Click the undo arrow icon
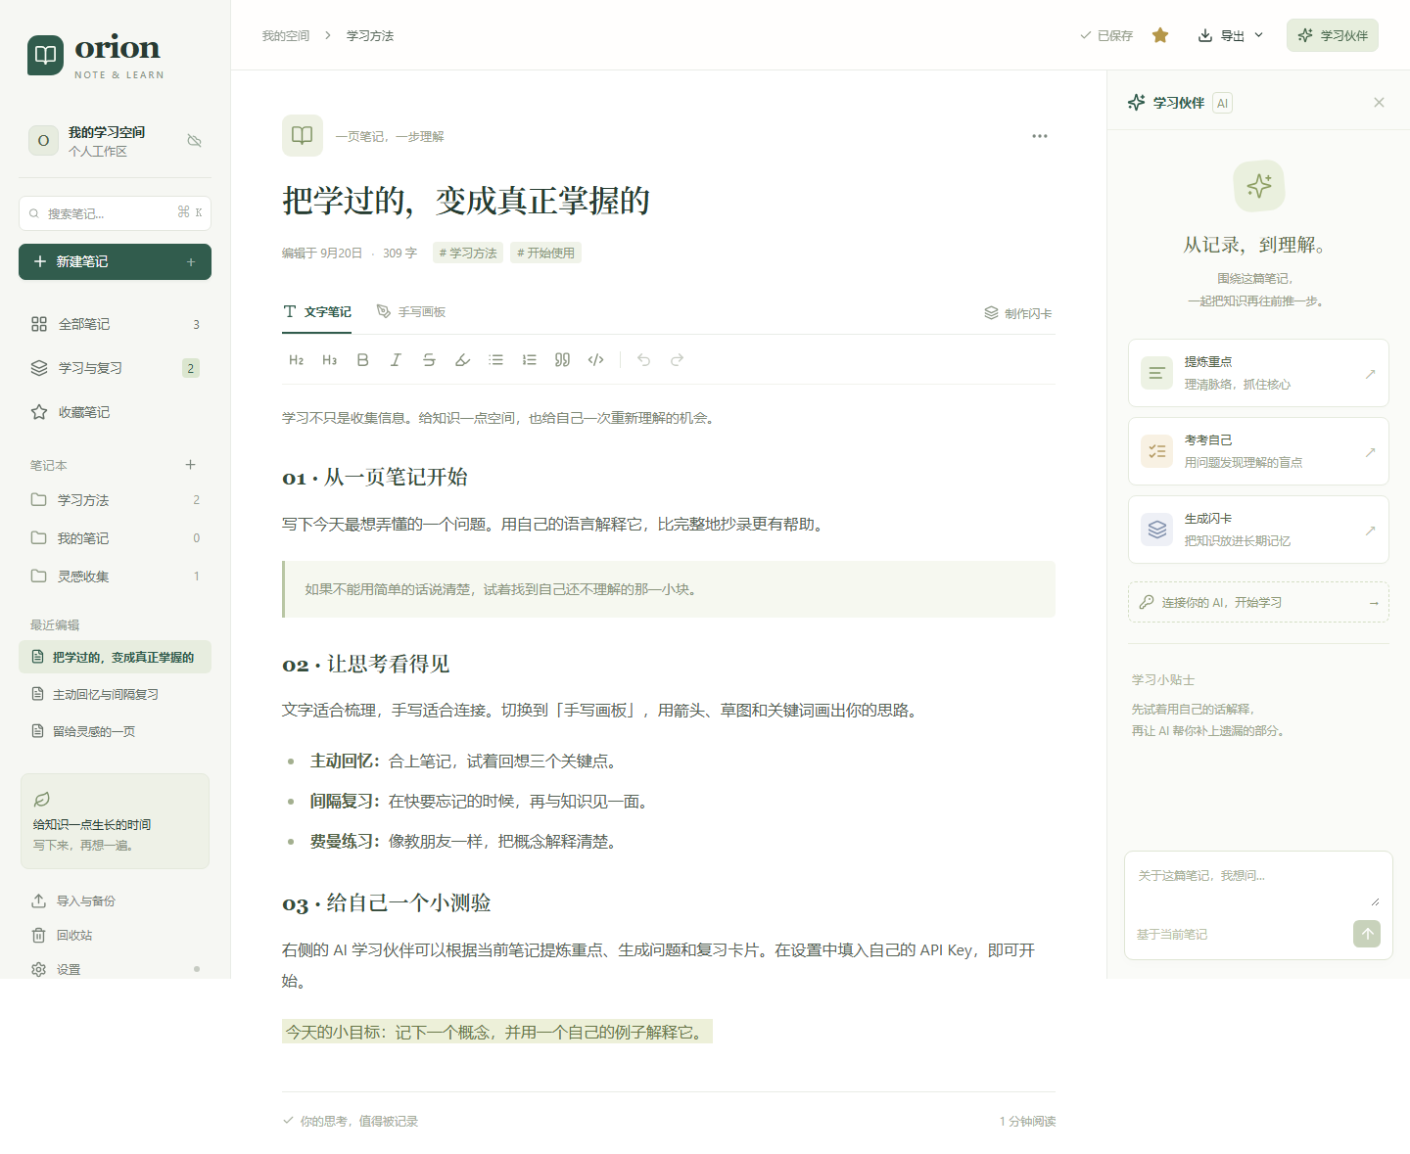The height and width of the screenshot is (1154, 1410). [643, 360]
